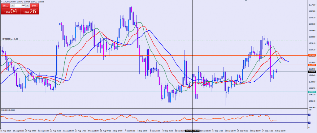Decrease lot volume with the down arrow

click(x=12, y=6)
